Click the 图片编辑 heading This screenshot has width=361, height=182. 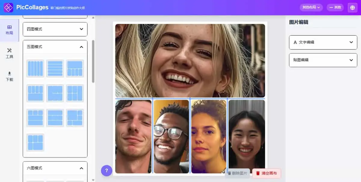[x=299, y=22]
